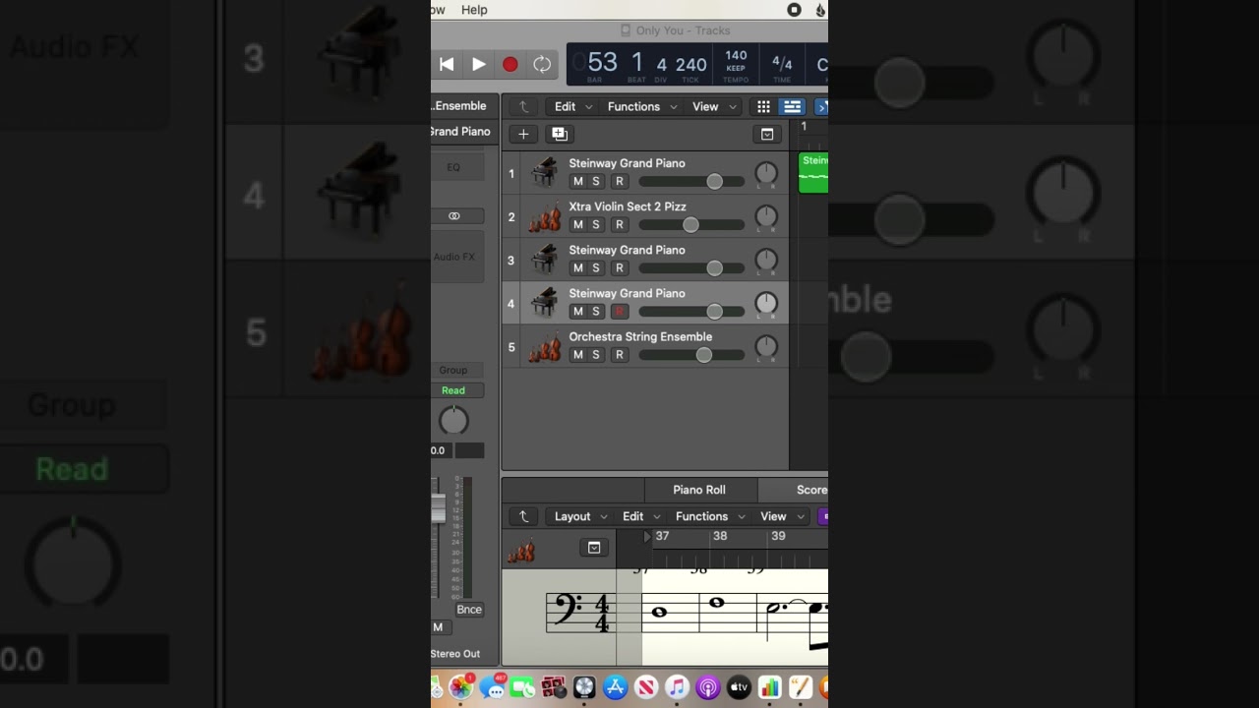Viewport: 1259px width, 708px height.
Task: Click the 4/4 time signature display
Action: [782, 64]
